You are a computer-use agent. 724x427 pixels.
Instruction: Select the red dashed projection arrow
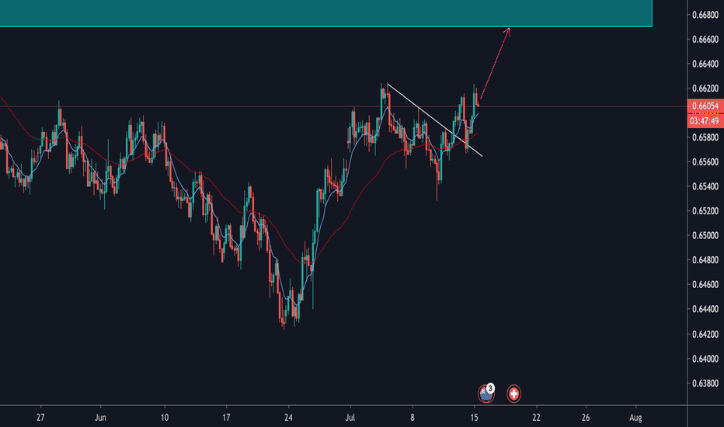pos(495,64)
